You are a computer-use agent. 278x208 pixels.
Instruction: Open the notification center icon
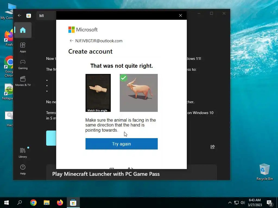270,203
